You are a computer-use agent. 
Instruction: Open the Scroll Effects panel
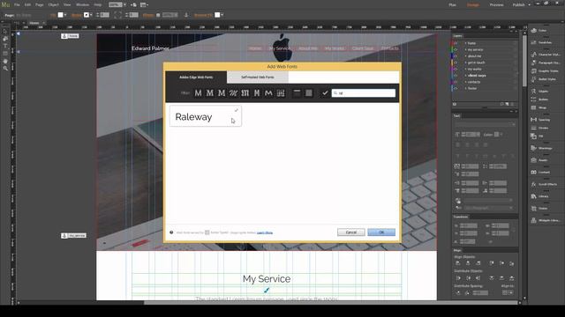(544, 184)
